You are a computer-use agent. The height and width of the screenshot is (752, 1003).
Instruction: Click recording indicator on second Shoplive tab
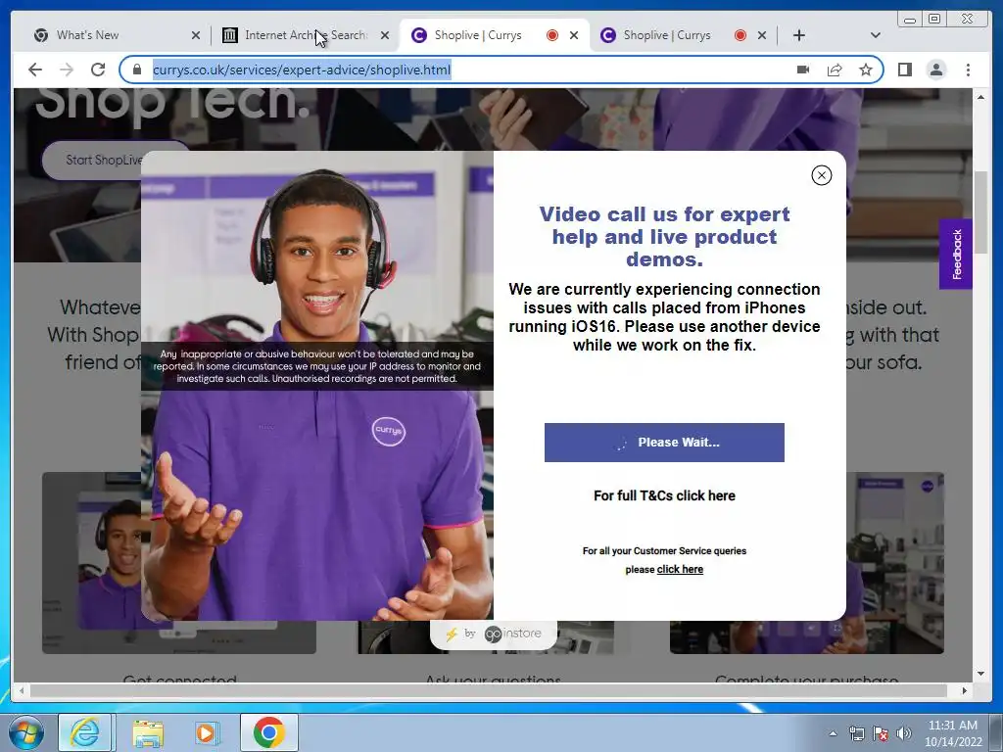click(x=740, y=36)
